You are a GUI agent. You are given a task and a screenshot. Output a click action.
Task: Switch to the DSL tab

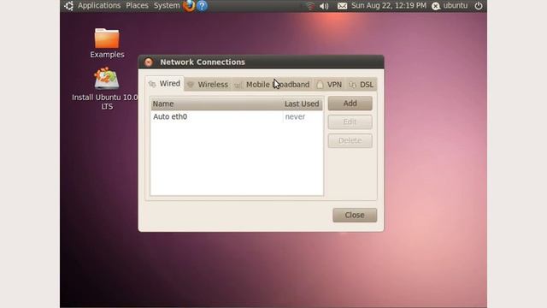(x=362, y=85)
